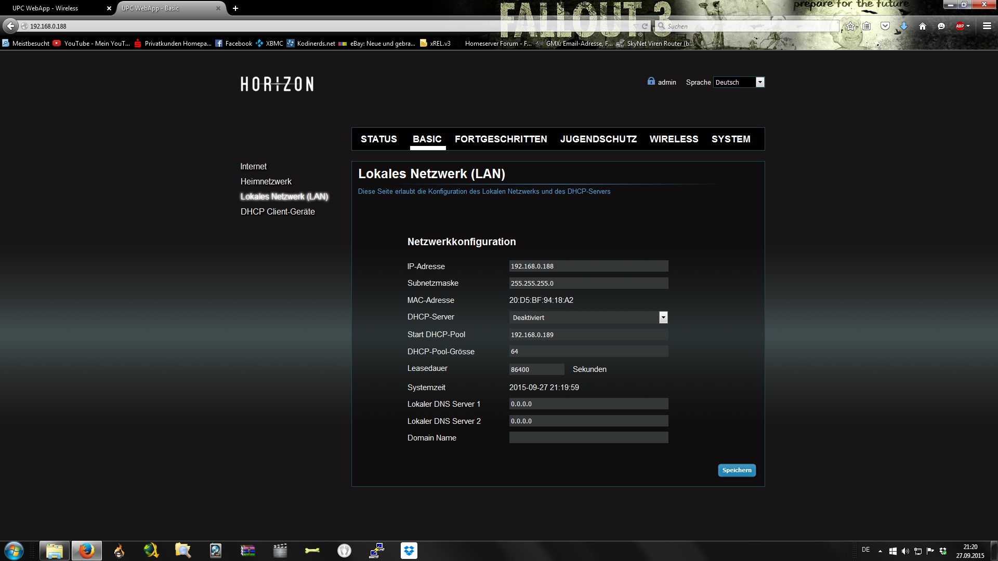Click the Start DHCP-Pool input field
Screen dimensions: 998x561
[x=588, y=335]
